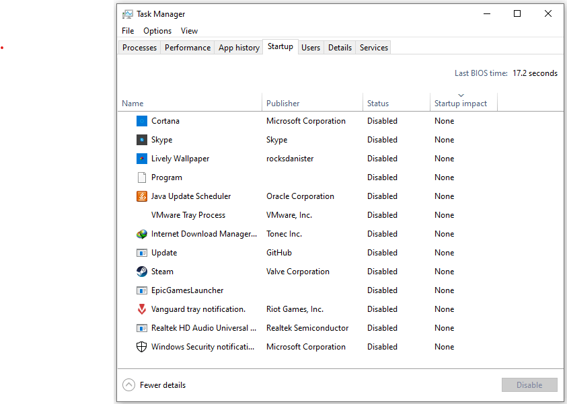Click the Steam logo icon
Viewport: 567px width, 404px height.
click(x=142, y=272)
